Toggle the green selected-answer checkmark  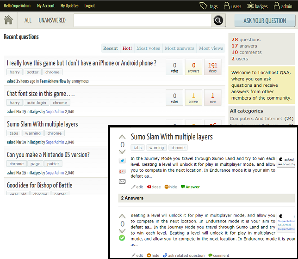tap(122, 238)
